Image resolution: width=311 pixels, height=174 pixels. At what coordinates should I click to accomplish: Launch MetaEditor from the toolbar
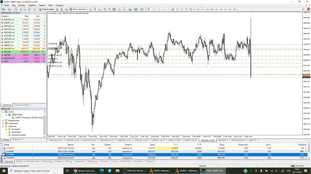tap(57, 9)
